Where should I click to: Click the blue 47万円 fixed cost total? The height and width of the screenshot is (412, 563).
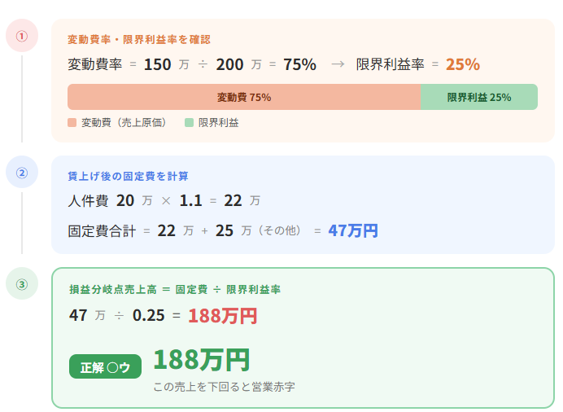coord(353,230)
